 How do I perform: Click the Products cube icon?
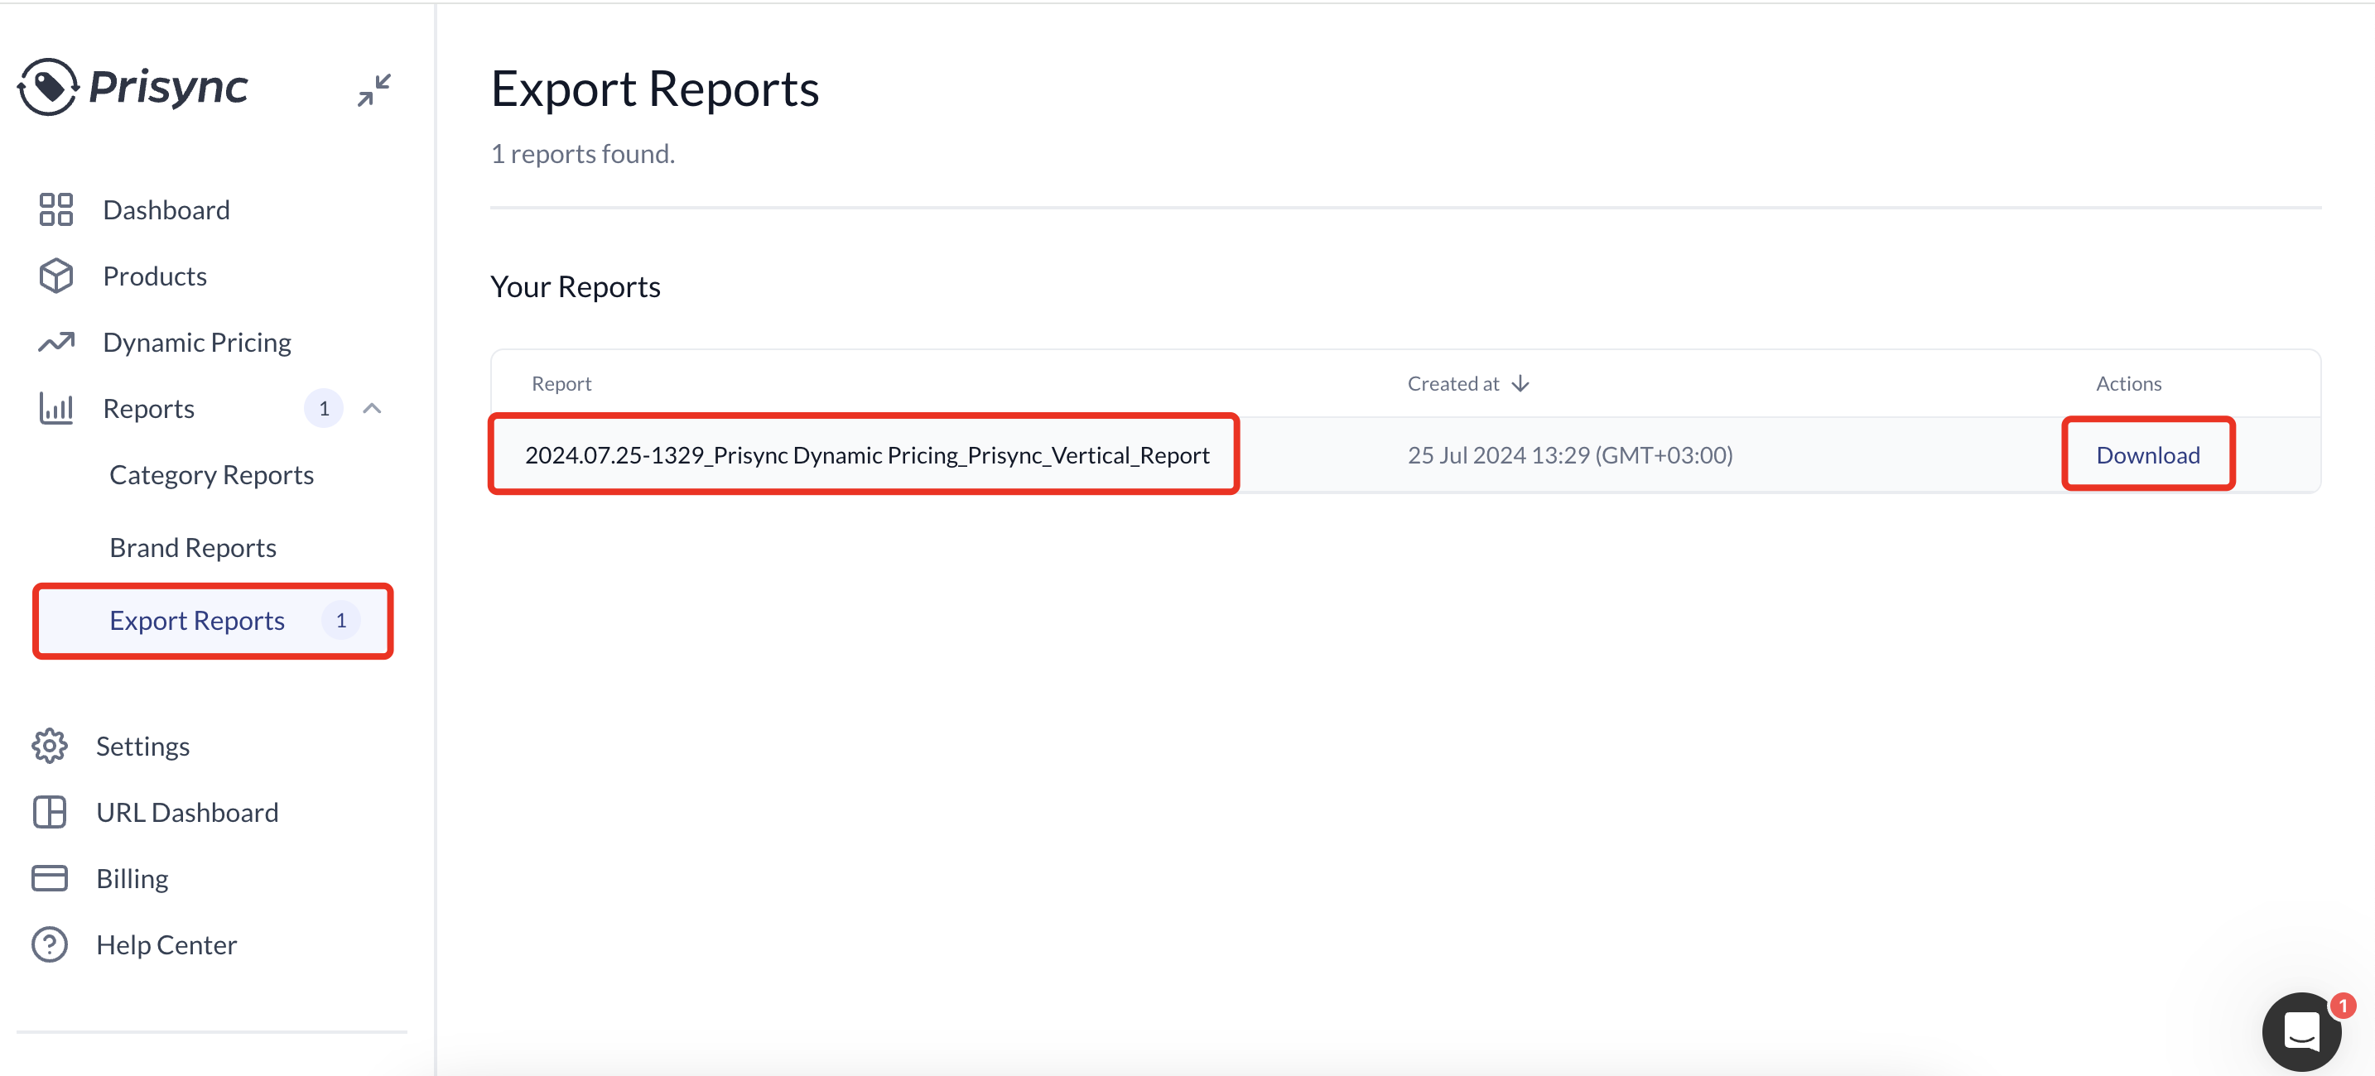(x=56, y=276)
